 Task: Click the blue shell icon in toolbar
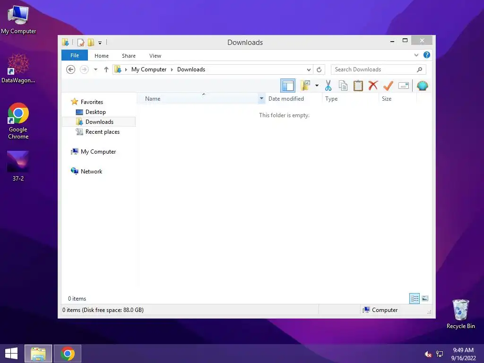[422, 86]
